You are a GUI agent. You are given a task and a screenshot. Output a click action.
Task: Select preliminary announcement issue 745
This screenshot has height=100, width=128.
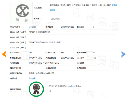pos(30,53)
